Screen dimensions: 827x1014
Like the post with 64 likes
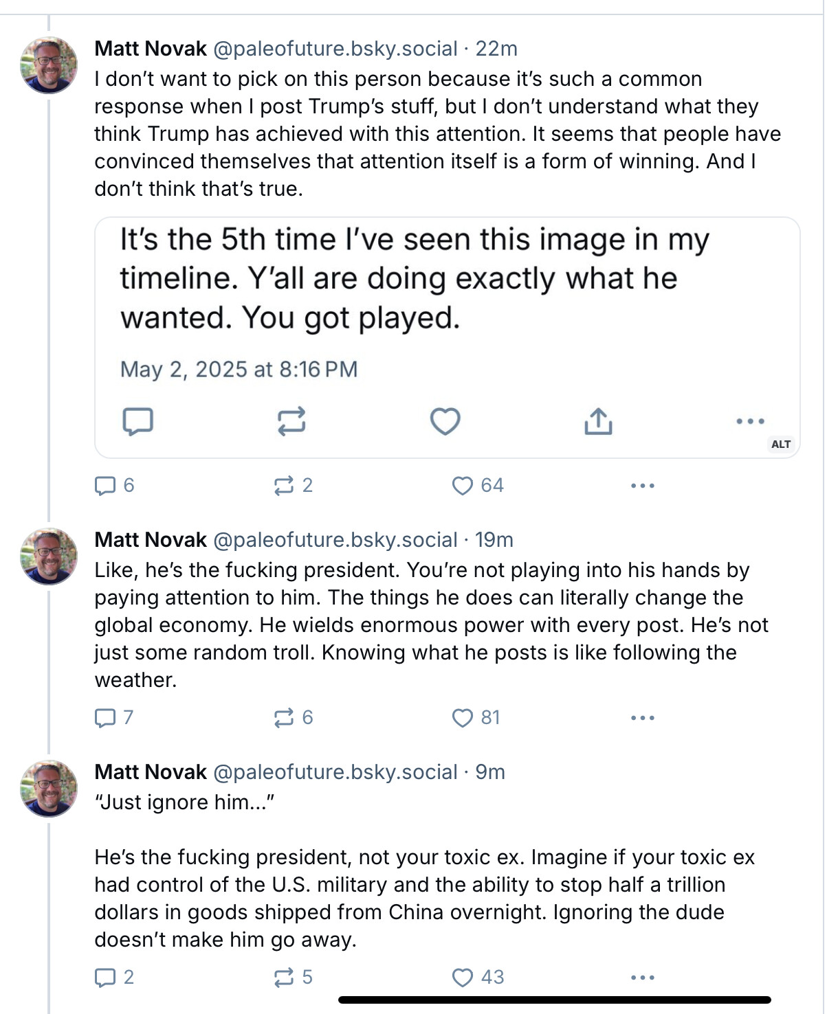pyautogui.click(x=463, y=486)
